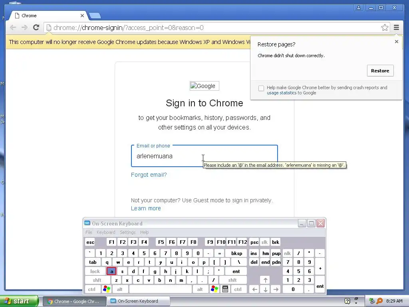Click the right Windows logo key

214,289
